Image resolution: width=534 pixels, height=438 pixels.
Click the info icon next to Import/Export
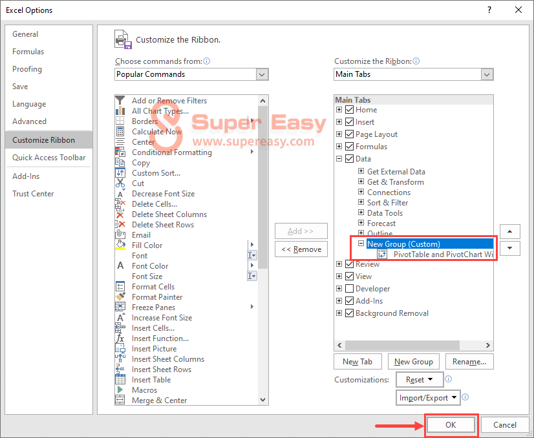[x=465, y=397]
